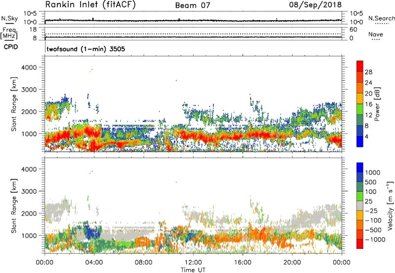Click the '18' frequency axis tick
The width and height of the screenshot is (395, 273).
tap(33, 30)
